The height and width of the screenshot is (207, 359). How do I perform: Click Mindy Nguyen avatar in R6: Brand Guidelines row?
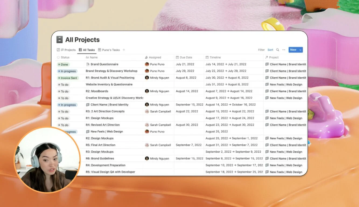[x=147, y=159]
